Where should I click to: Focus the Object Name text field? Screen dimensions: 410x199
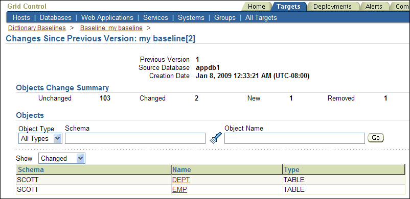[294, 138]
